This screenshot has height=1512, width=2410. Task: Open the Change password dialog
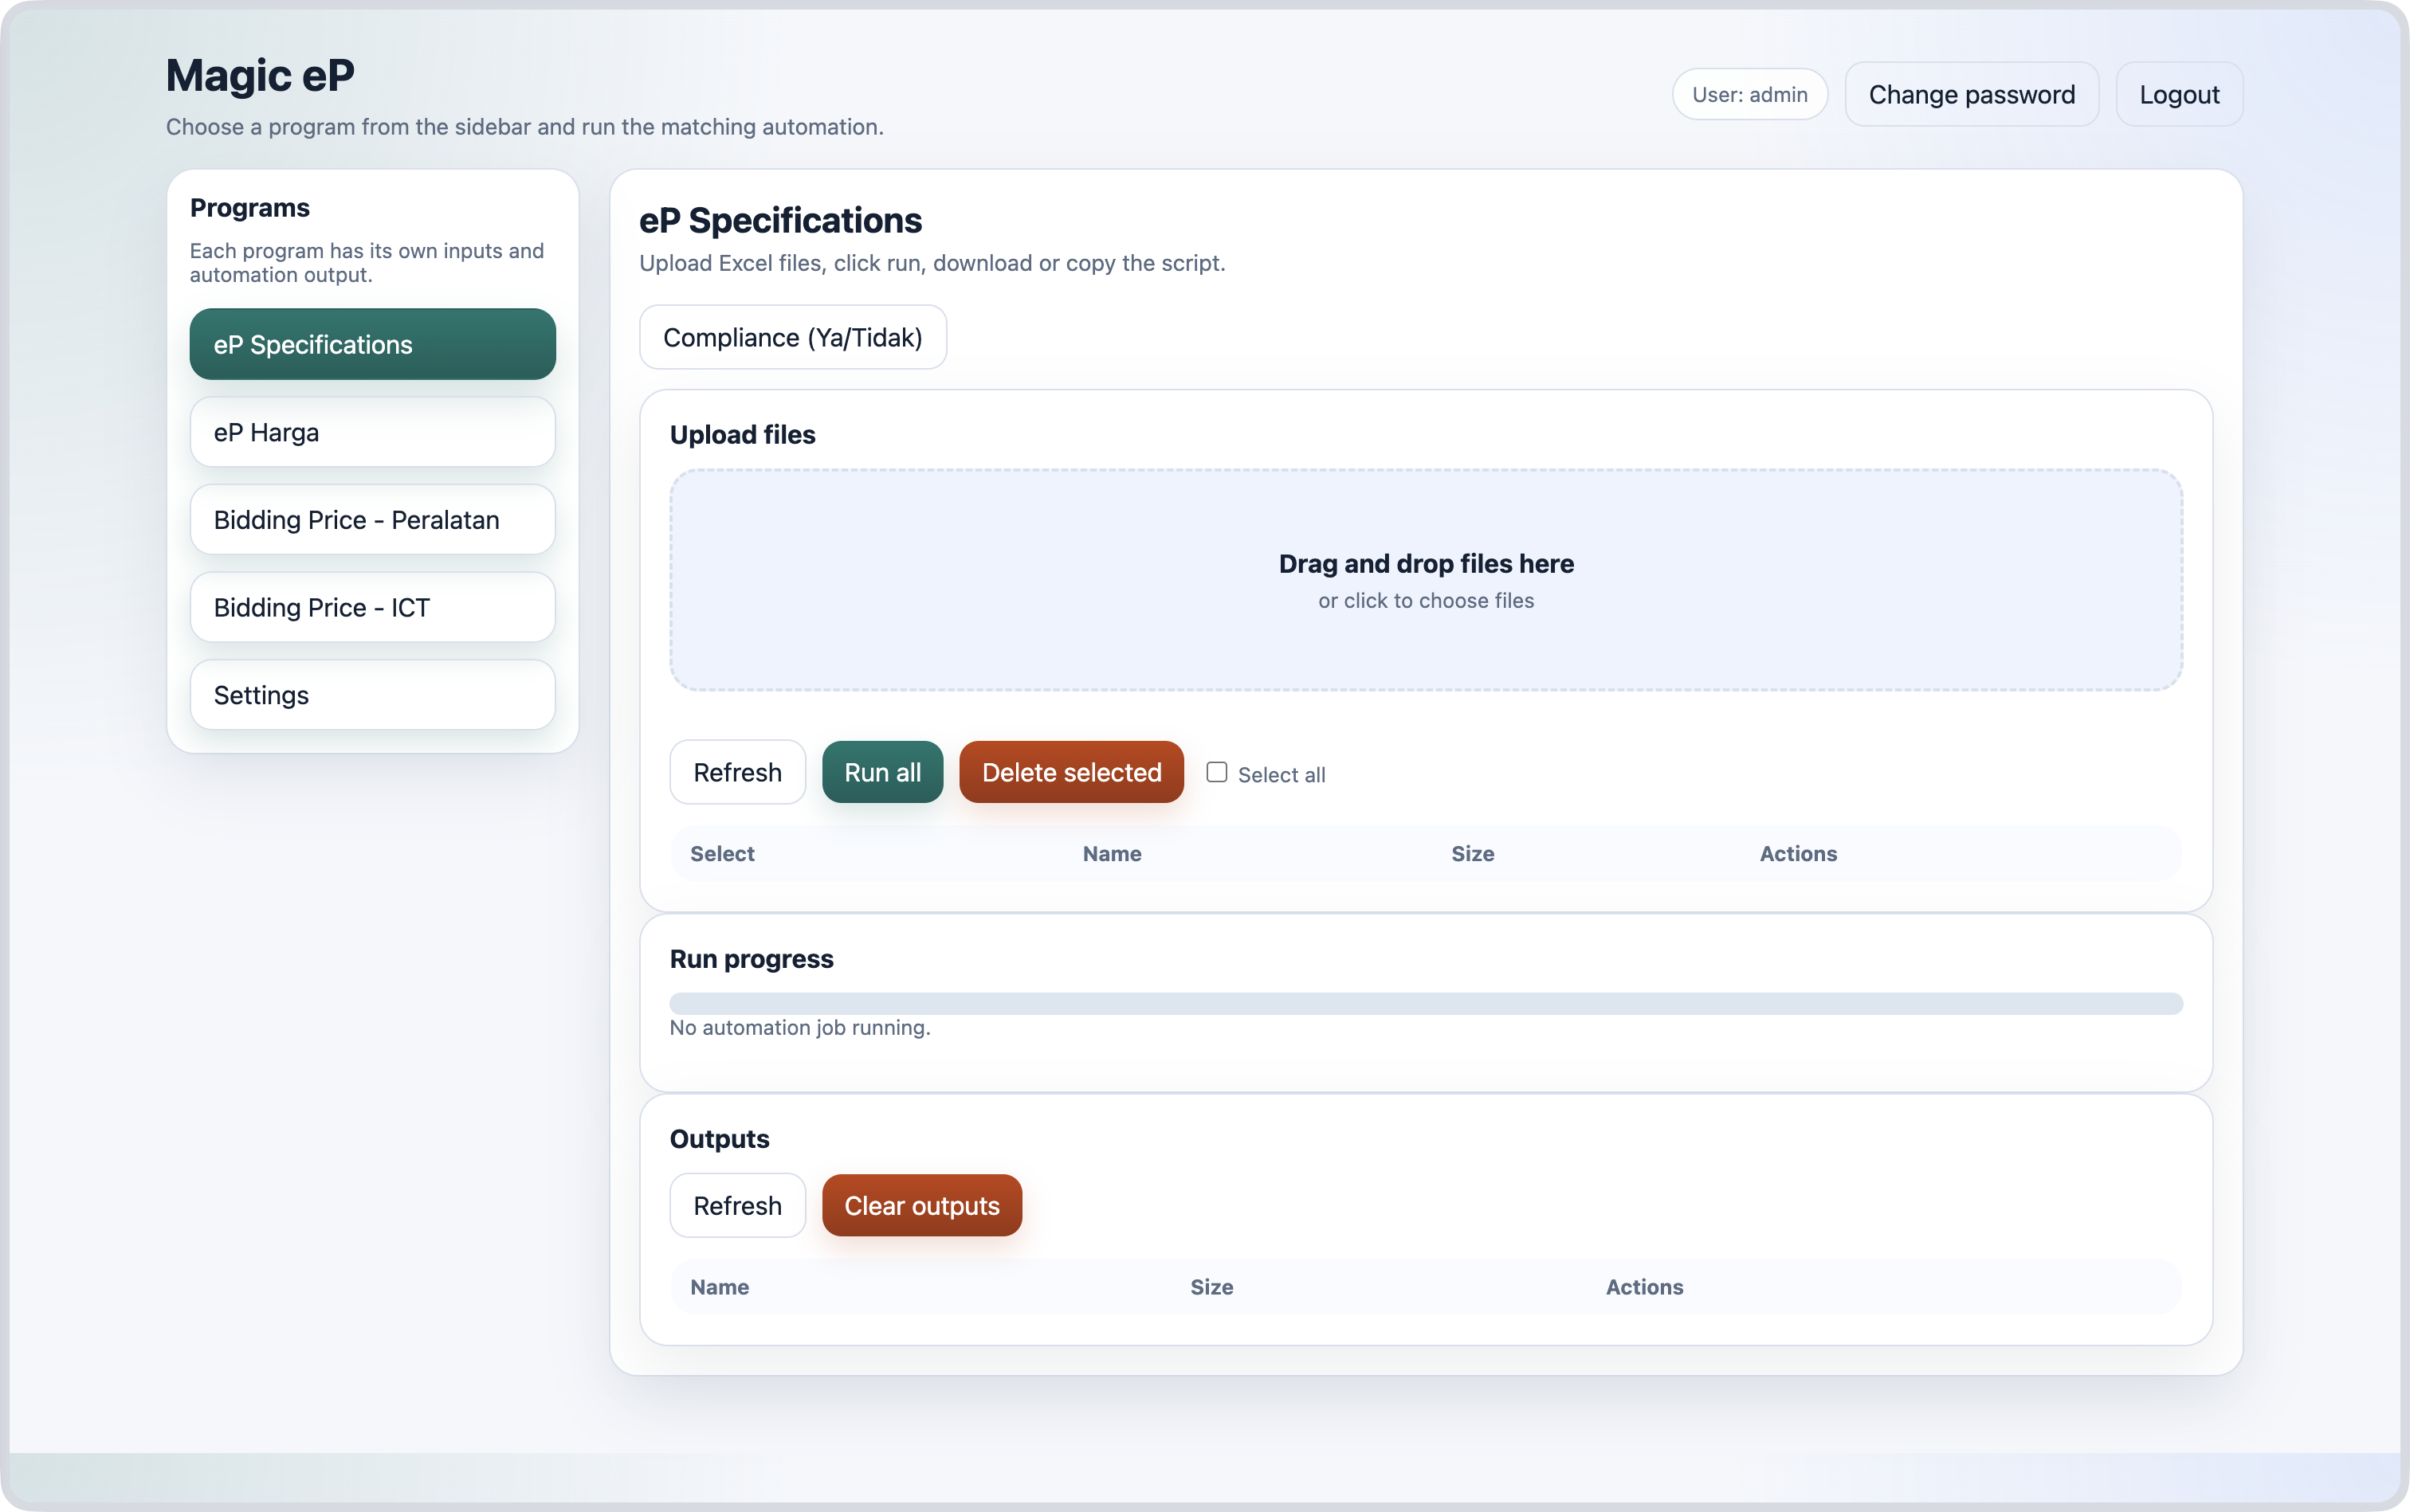1971,94
